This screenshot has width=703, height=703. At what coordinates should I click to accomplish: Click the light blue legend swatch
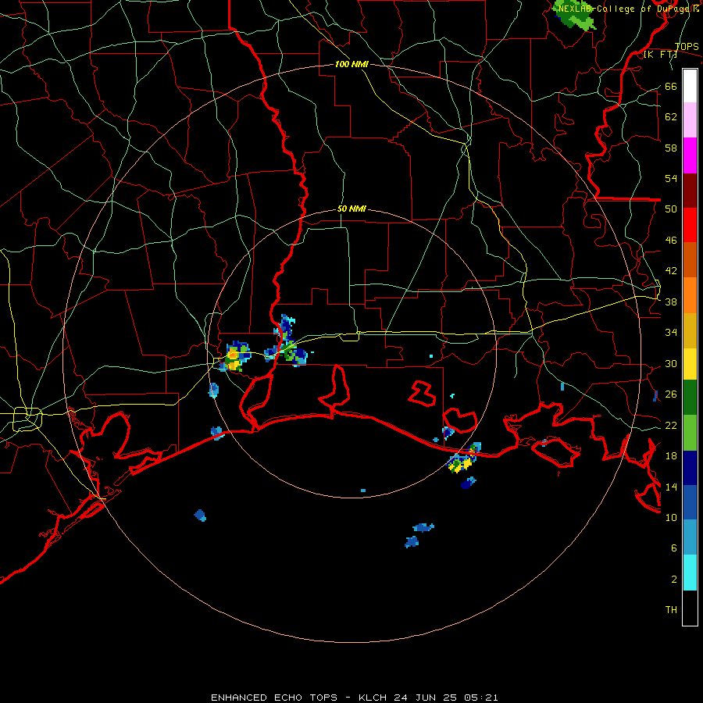pos(690,537)
